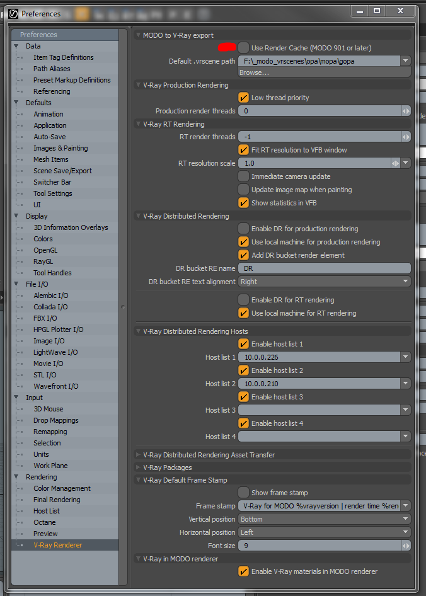Screen dimensions: 426x596
Task: Enable DR for RT rendering
Action: 243,300
